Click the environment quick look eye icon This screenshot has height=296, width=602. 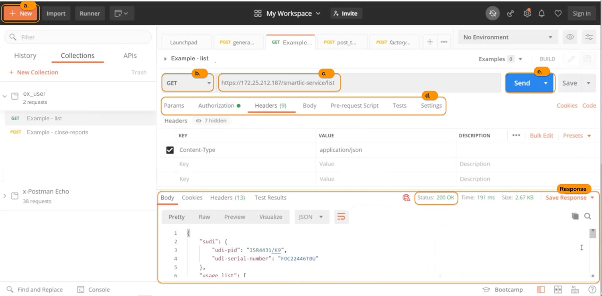coord(570,37)
